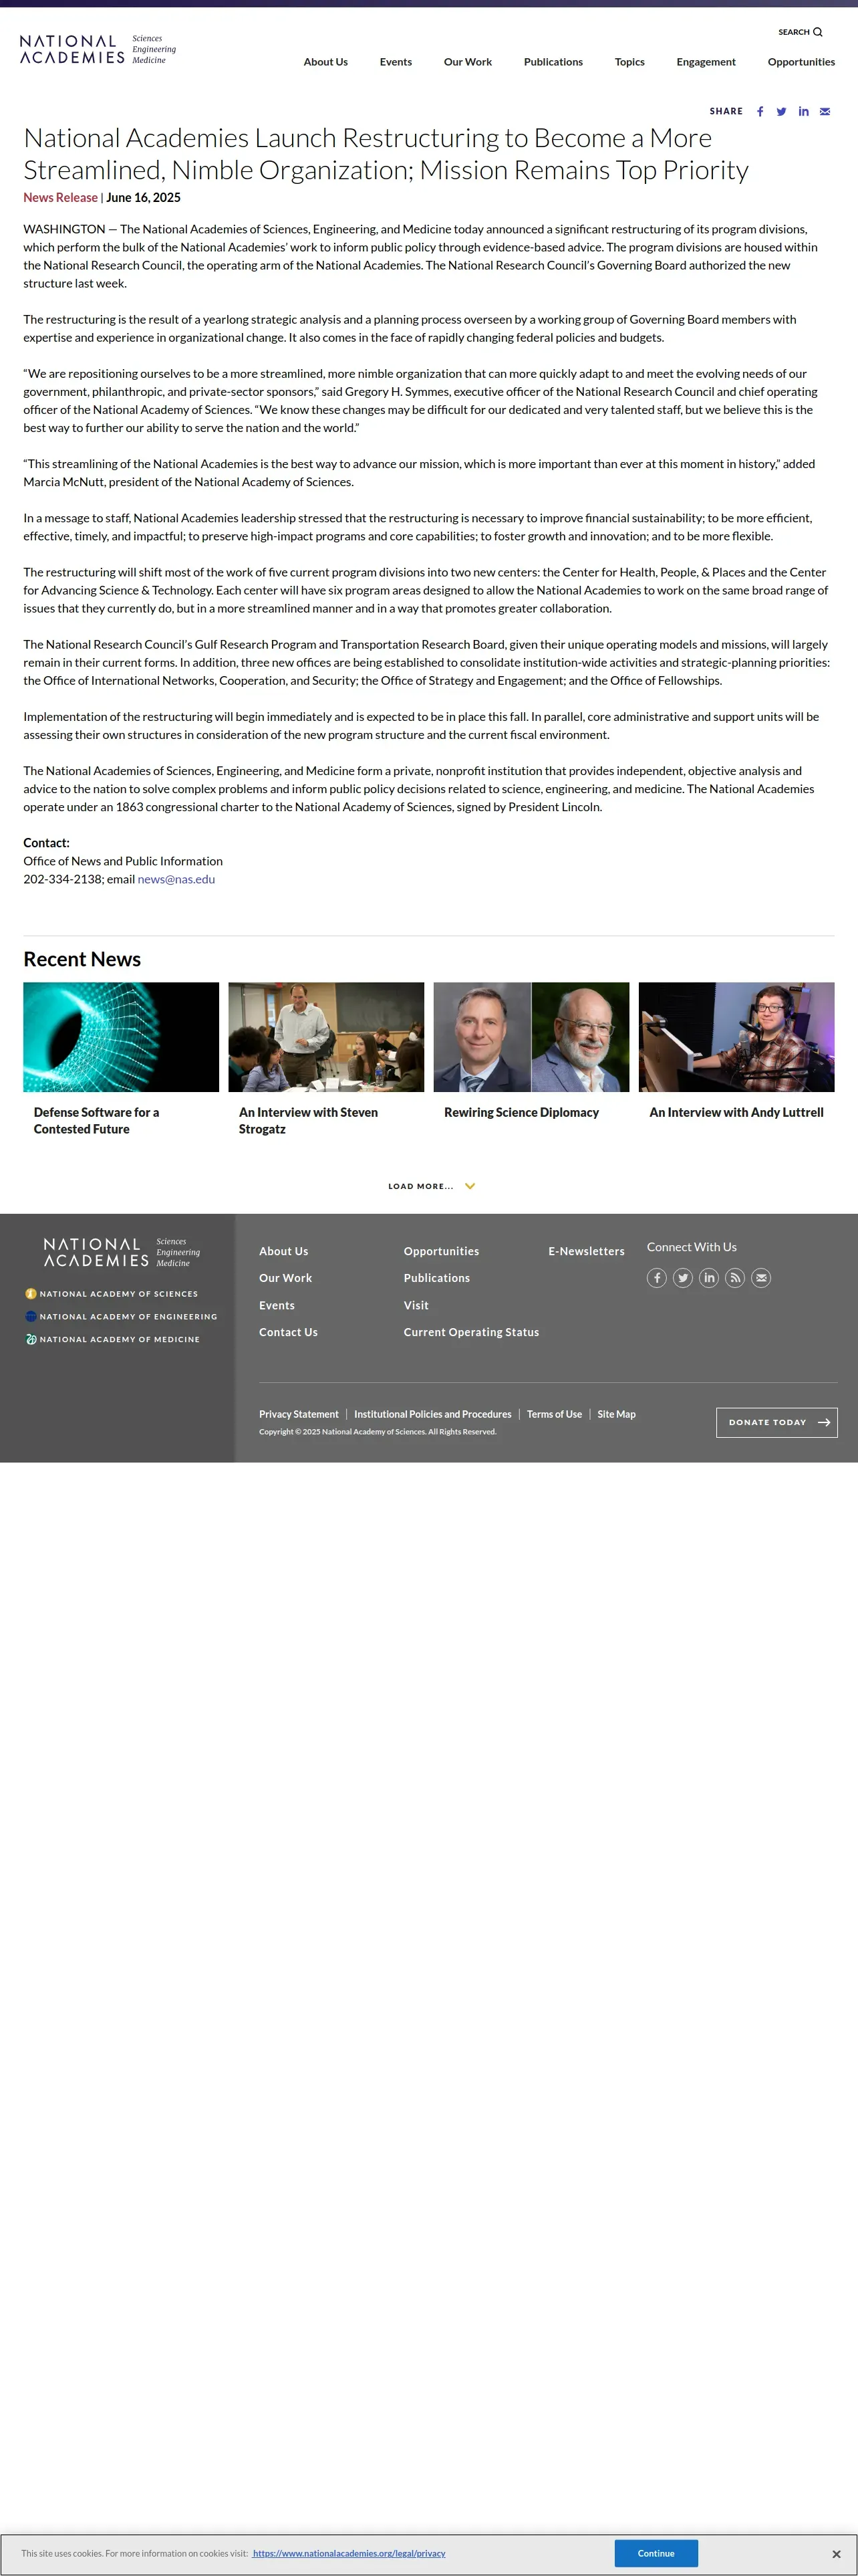Open Institutional Policies and Procedures link
This screenshot has height=2576, width=858.
click(x=432, y=1414)
